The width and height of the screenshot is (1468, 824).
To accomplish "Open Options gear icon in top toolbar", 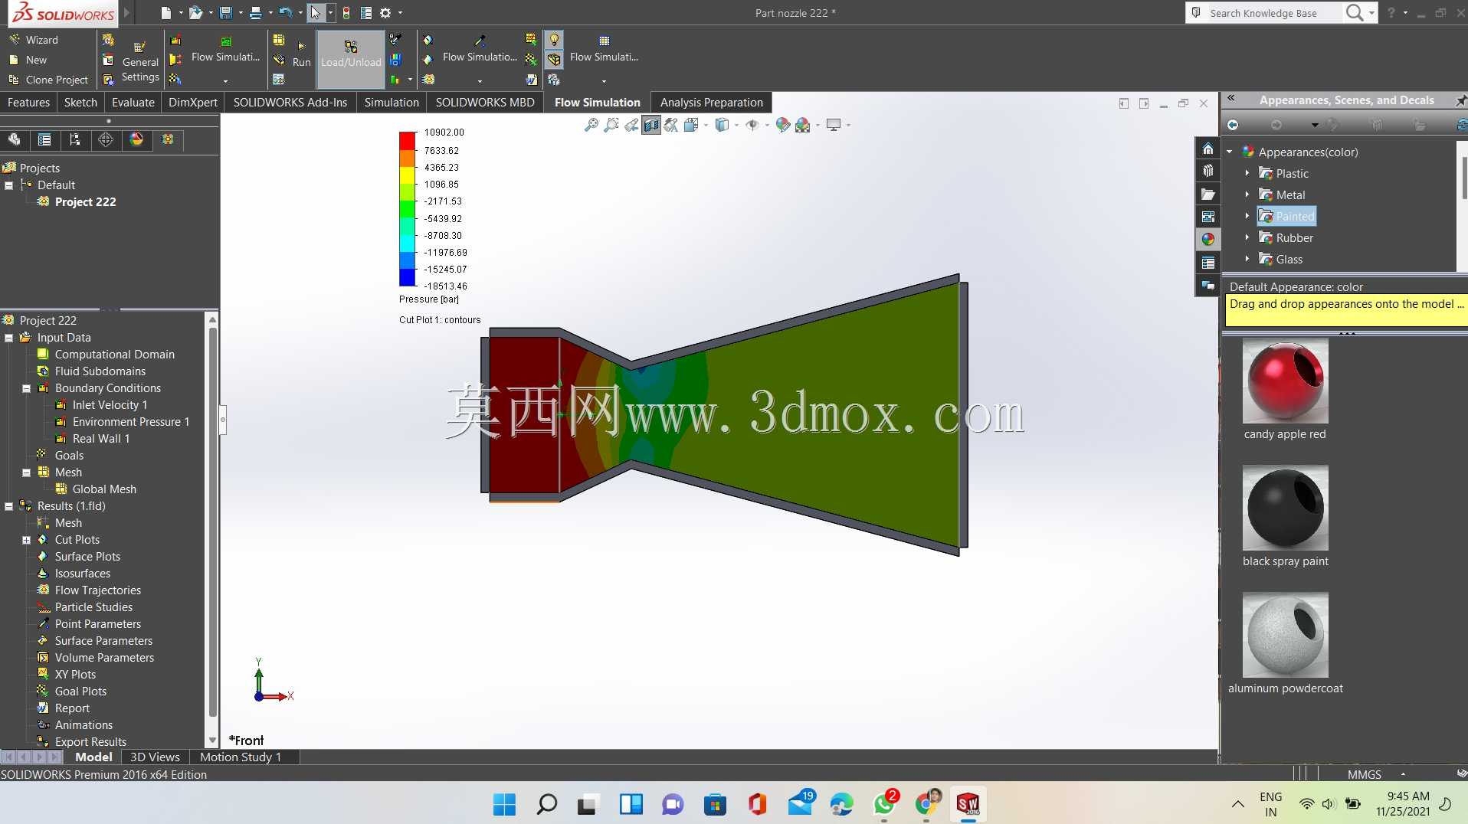I will [x=385, y=12].
